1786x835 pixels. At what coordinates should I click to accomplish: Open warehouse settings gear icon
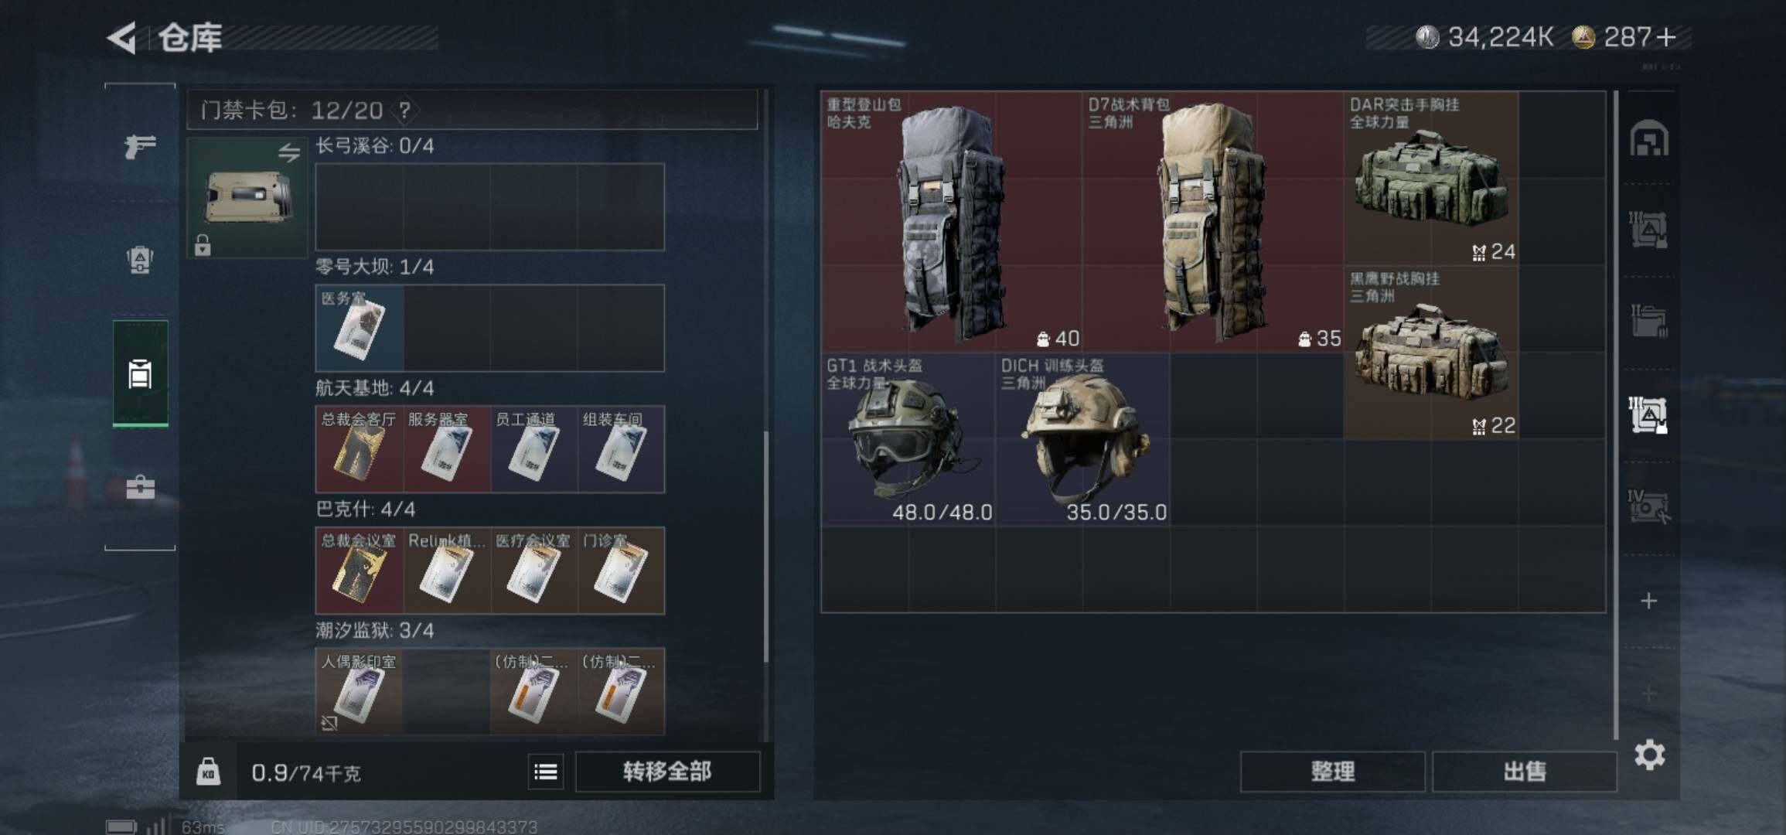[x=1649, y=755]
